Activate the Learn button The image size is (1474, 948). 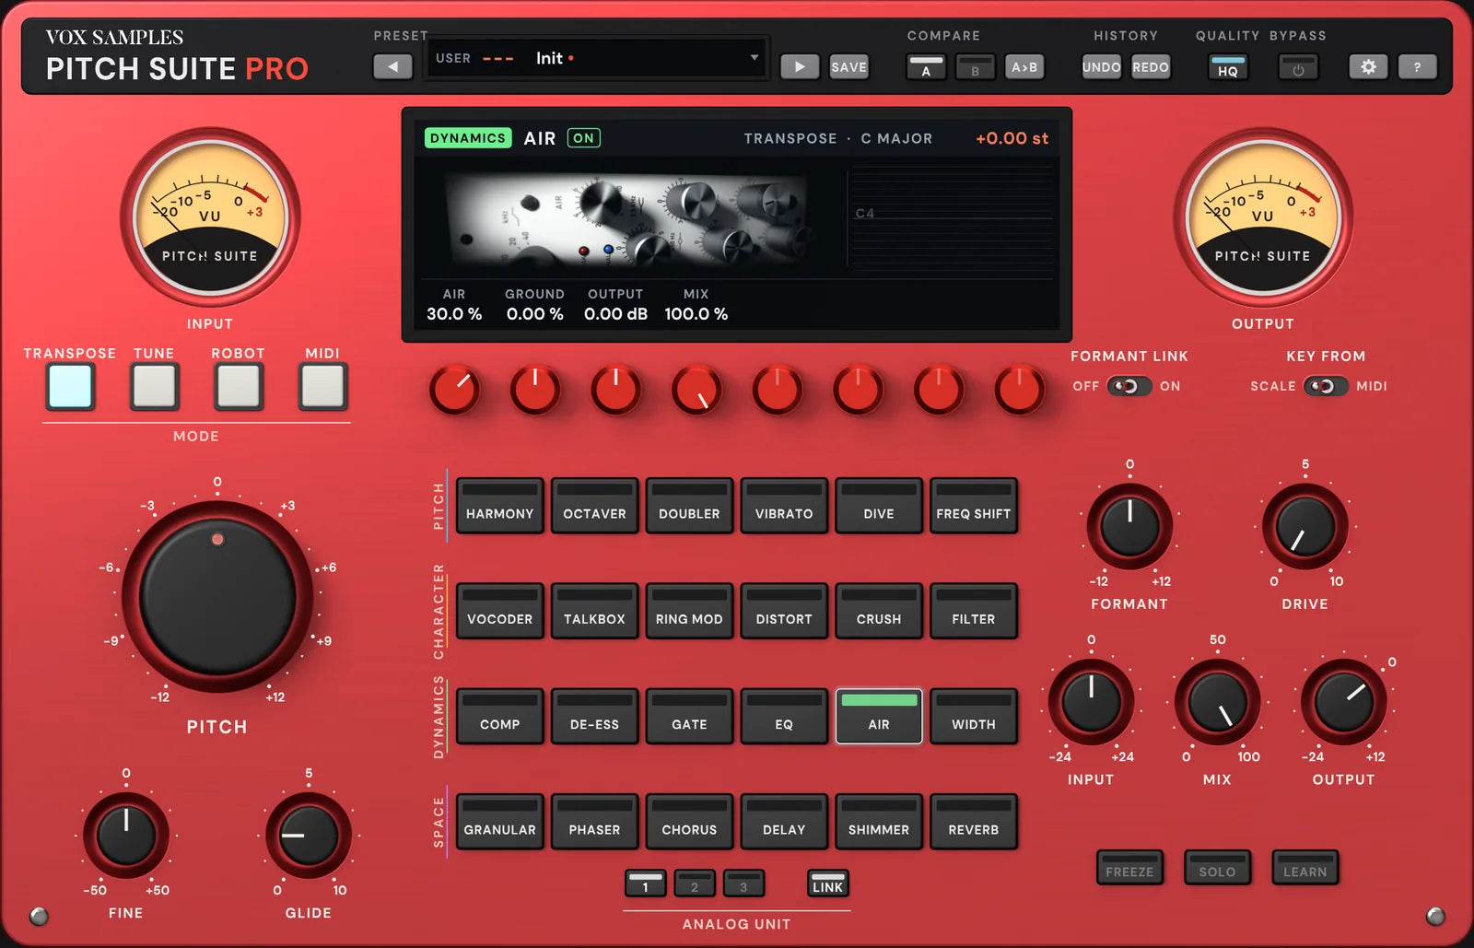(x=1305, y=867)
